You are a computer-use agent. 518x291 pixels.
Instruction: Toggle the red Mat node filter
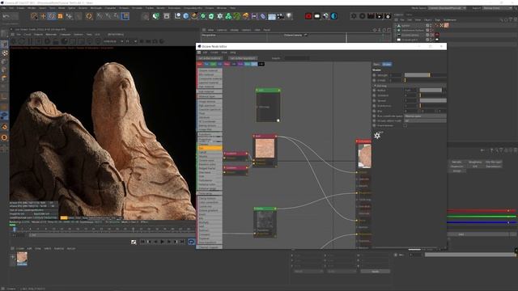point(200,64)
